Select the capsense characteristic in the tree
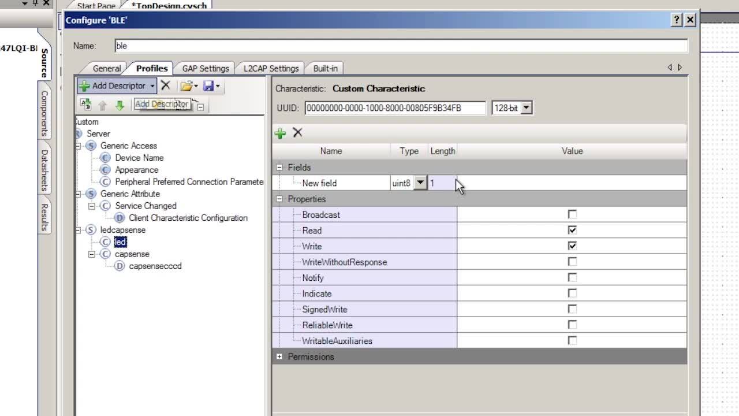This screenshot has height=416, width=739. tap(132, 254)
